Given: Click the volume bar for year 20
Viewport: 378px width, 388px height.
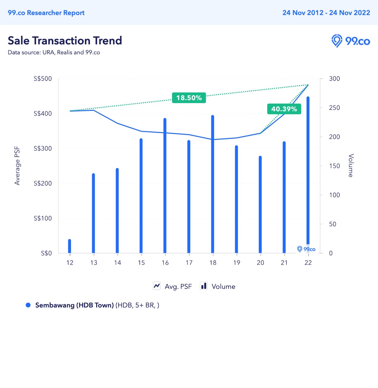Looking at the screenshot, I should [x=260, y=205].
